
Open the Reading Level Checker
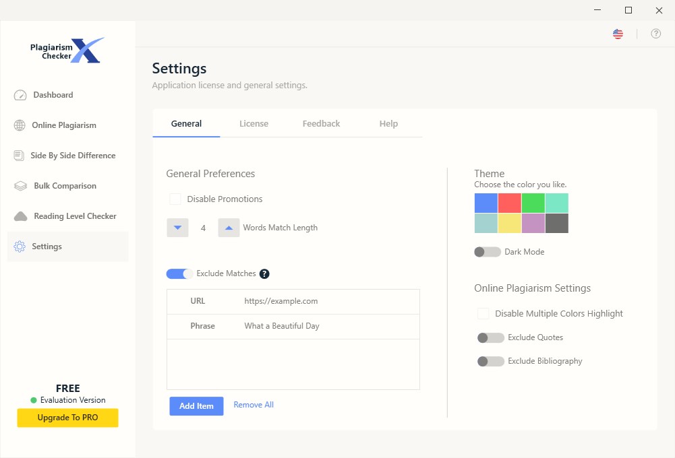click(75, 216)
